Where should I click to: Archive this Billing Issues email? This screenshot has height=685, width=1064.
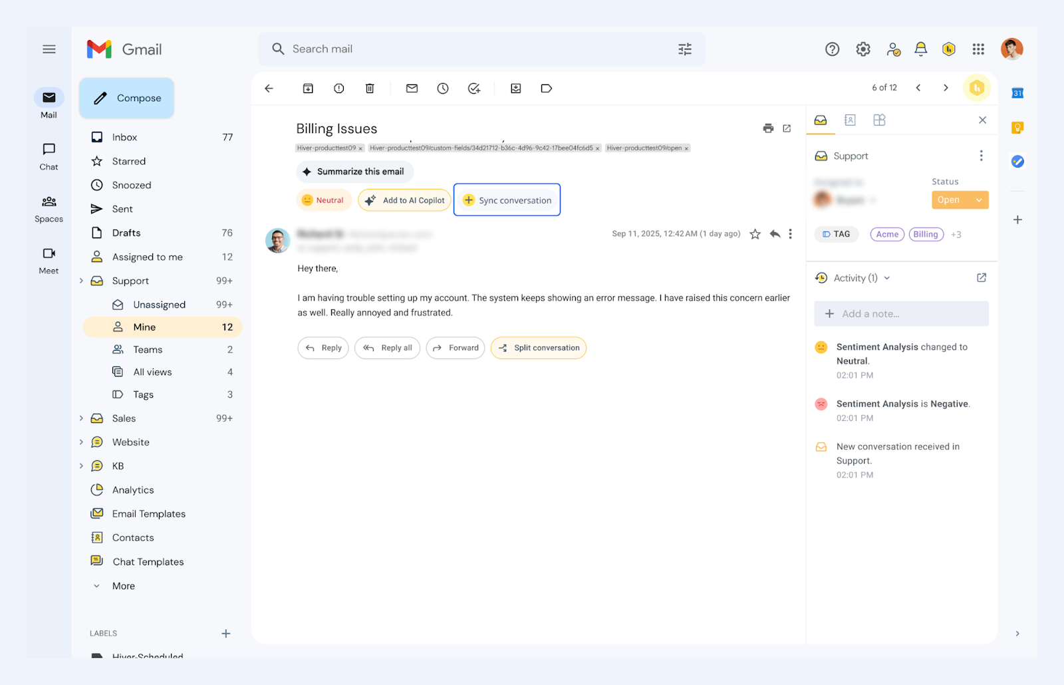tap(308, 88)
